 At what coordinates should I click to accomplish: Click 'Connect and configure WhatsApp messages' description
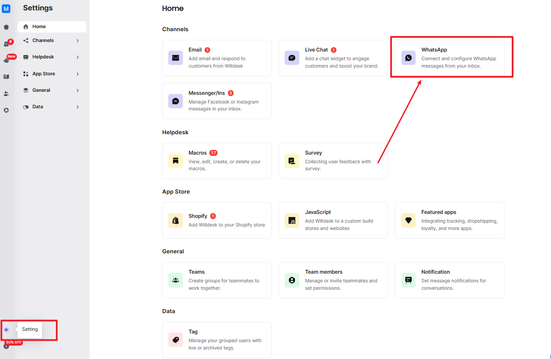459,62
